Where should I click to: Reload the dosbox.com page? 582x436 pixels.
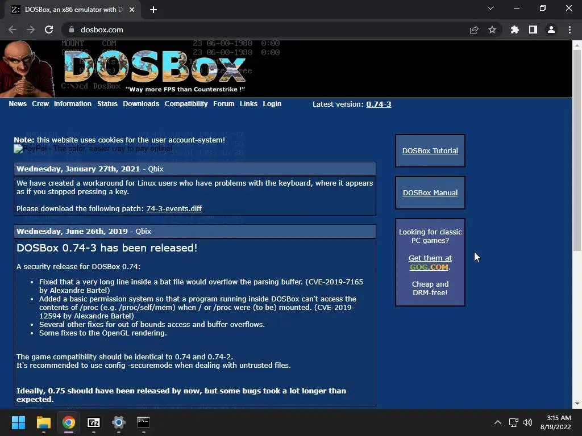coord(49,30)
